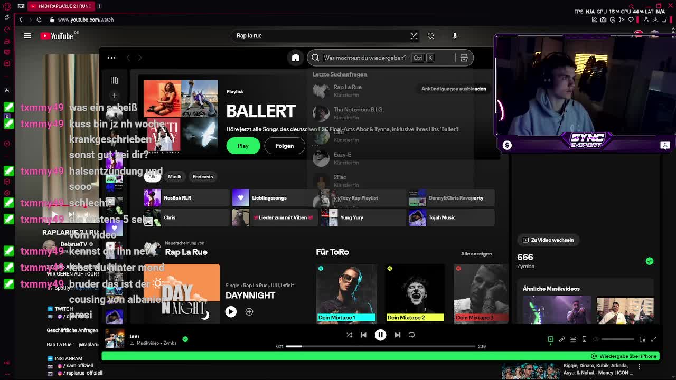Image resolution: width=676 pixels, height=380 pixels.
Task: Switch Spotify player to fullscreen
Action: (654, 339)
